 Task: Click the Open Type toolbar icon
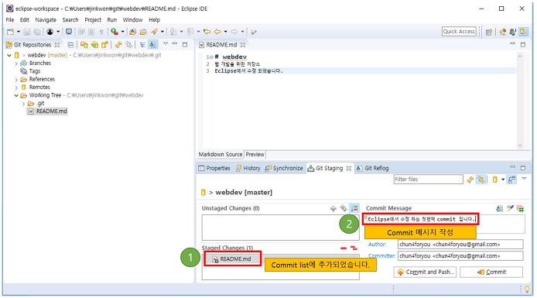(x=133, y=32)
